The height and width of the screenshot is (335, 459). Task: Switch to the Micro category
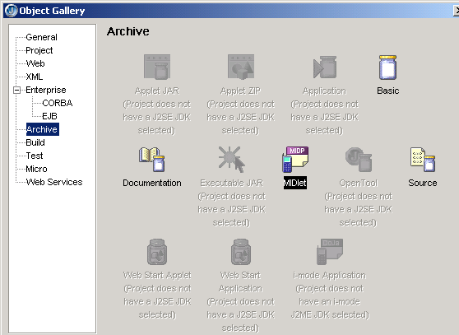tap(36, 169)
